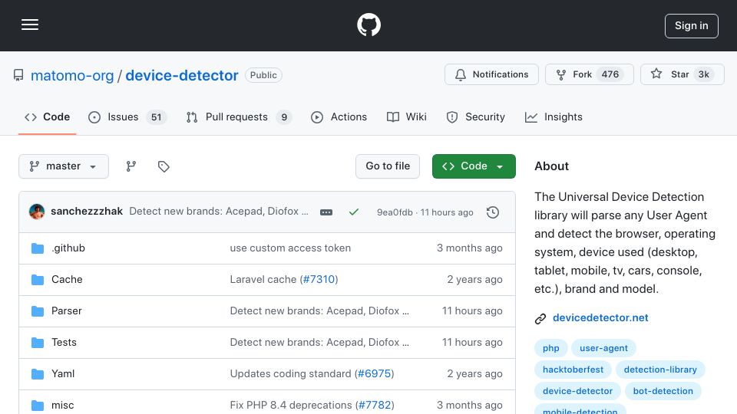This screenshot has height=414, width=737.
Task: Click the Issues count badge 51
Action: tap(156, 117)
